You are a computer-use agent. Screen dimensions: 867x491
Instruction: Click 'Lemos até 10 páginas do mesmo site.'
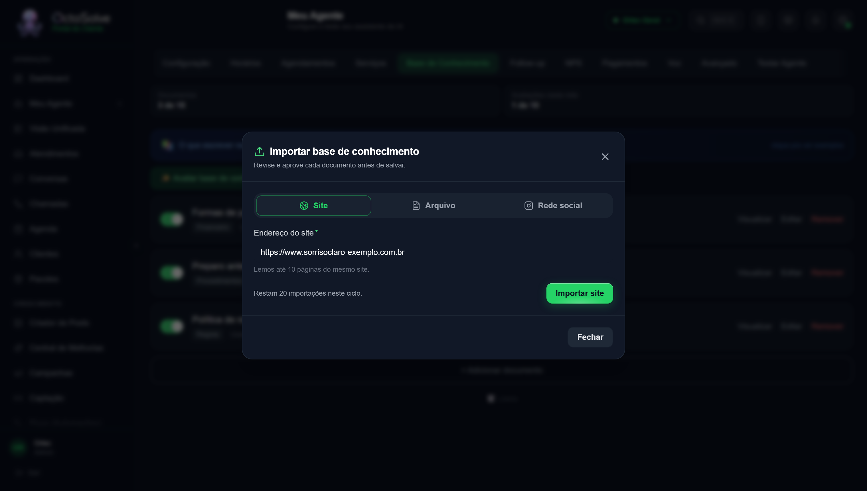coord(311,269)
